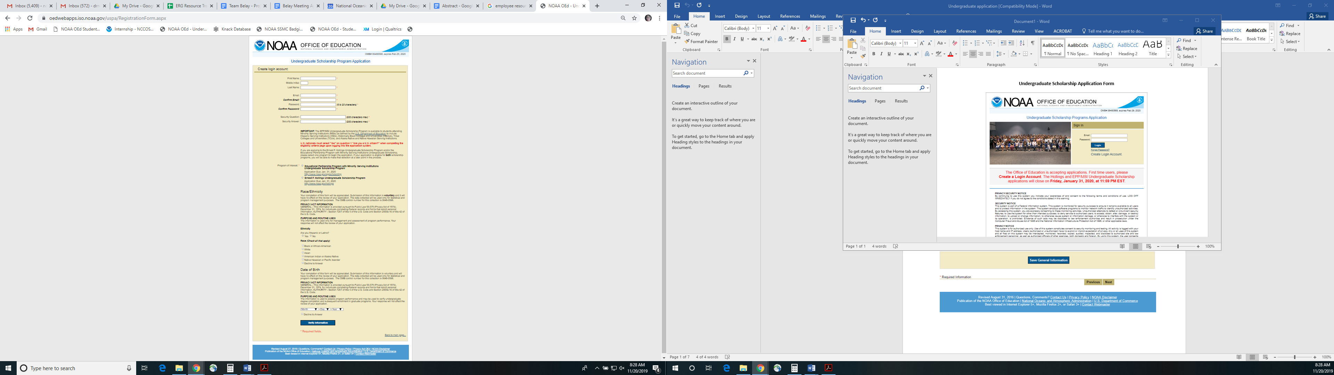
Task: Click the Save General Information button
Action: (x=1048, y=260)
